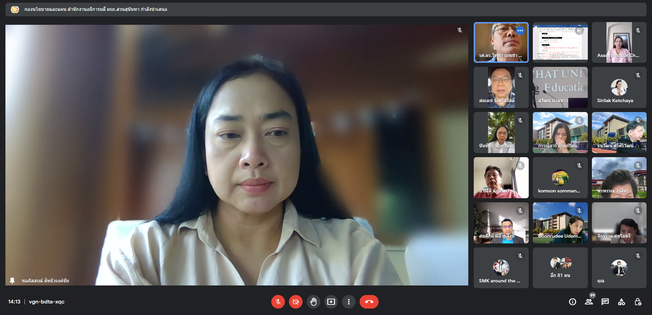Open host controls lock icon

pos(638,302)
